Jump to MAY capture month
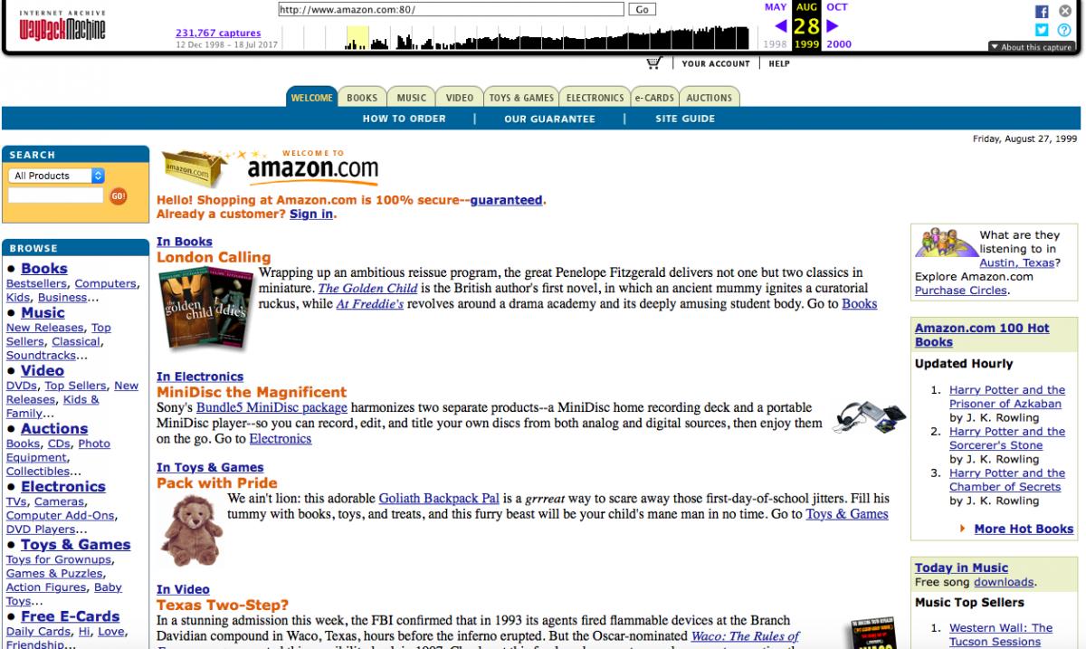Viewport: 1086px width, 649px height. [x=776, y=7]
